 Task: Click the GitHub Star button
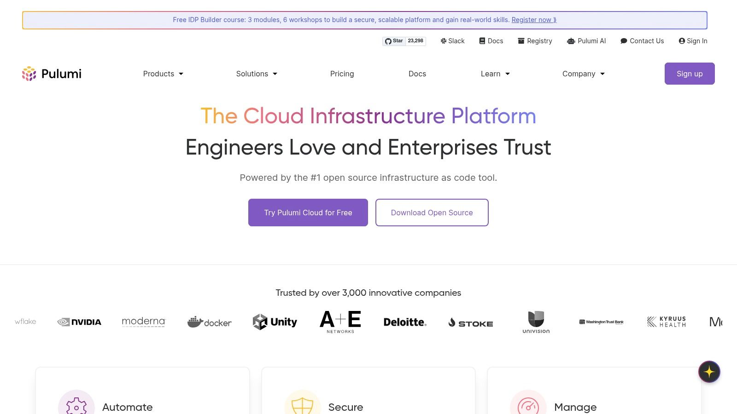tap(394, 41)
